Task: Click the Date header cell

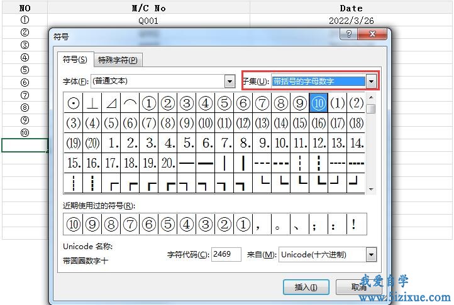Action: (x=352, y=8)
